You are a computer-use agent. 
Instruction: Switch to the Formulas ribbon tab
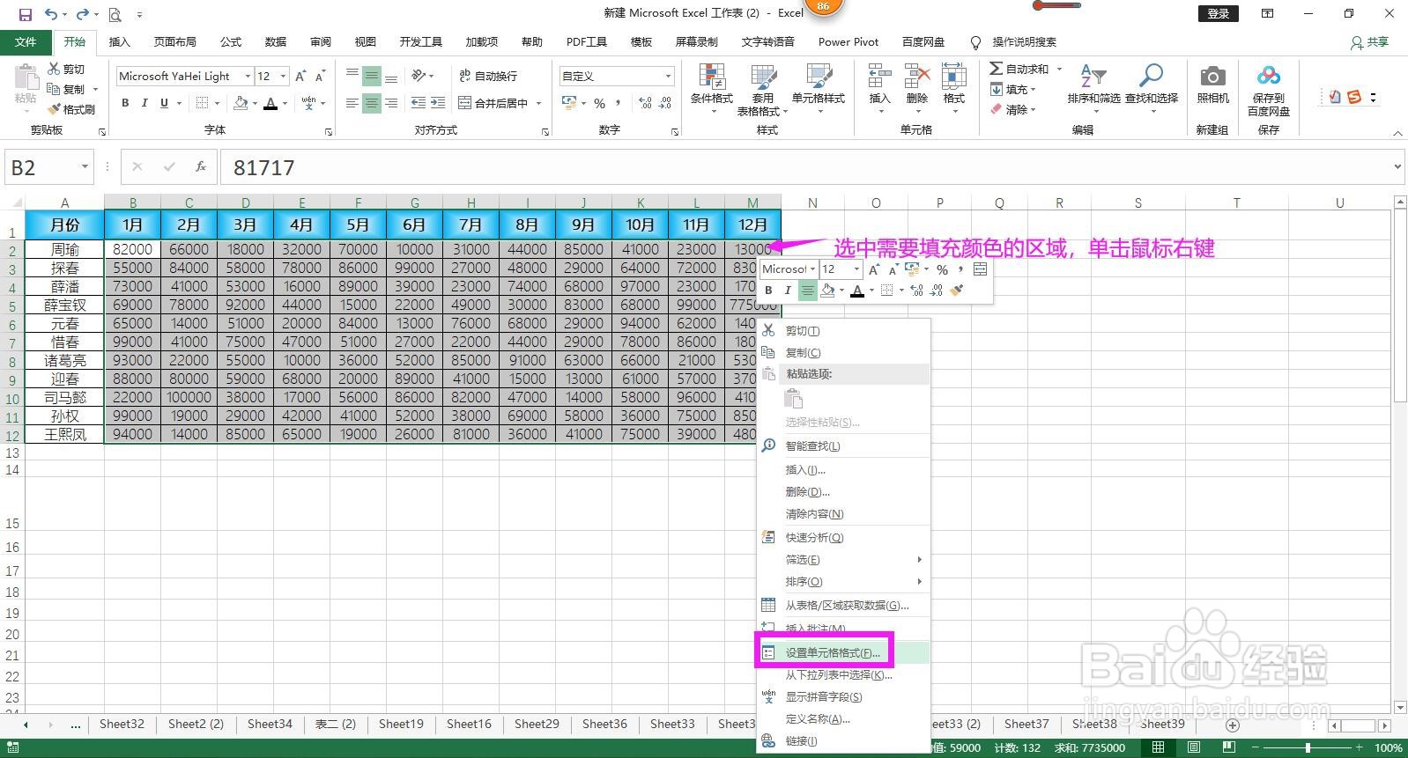pos(231,41)
